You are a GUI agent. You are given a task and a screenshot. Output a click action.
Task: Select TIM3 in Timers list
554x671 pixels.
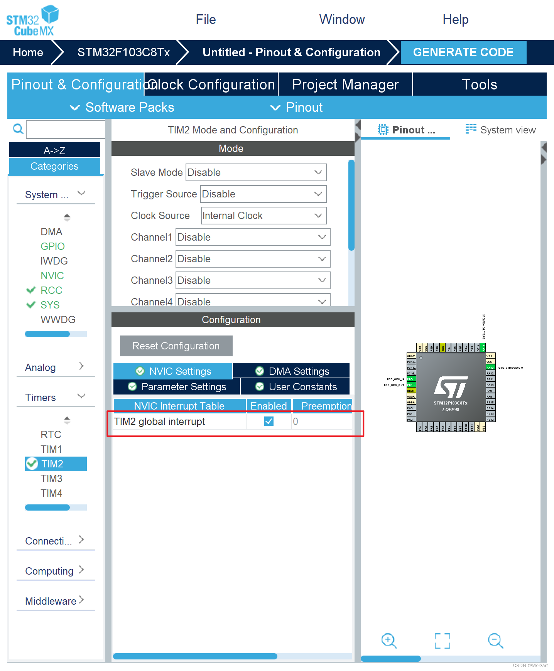tap(51, 479)
